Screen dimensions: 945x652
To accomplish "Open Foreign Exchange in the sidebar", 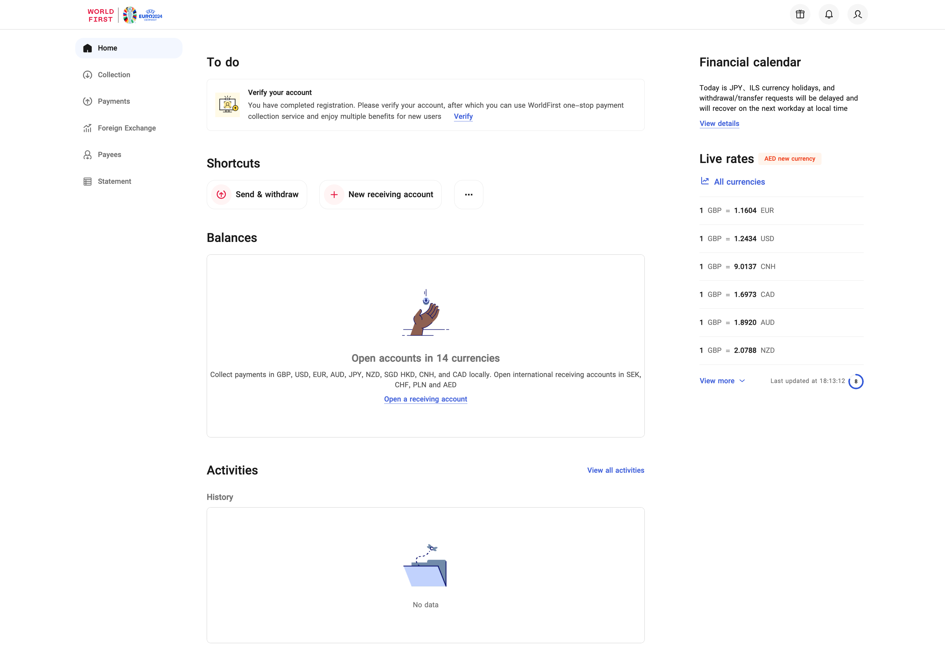I will pos(127,128).
